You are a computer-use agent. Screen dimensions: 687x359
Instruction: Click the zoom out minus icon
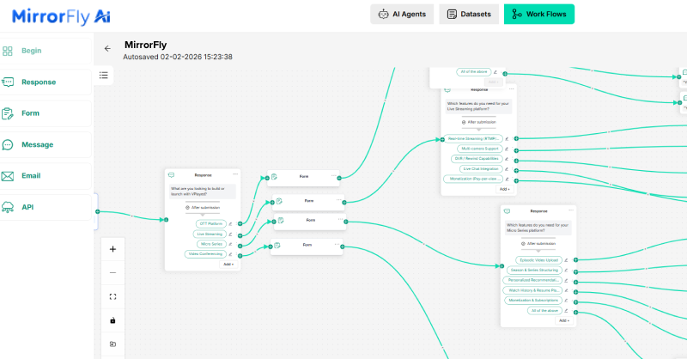click(112, 272)
